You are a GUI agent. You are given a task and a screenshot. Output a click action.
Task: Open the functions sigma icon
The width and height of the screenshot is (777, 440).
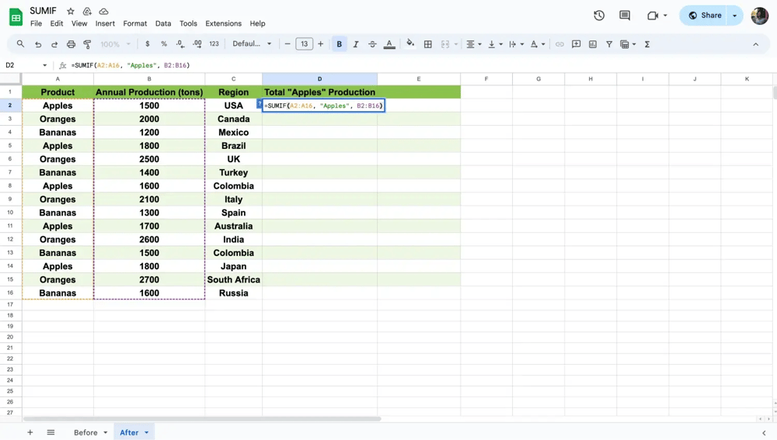(x=647, y=44)
